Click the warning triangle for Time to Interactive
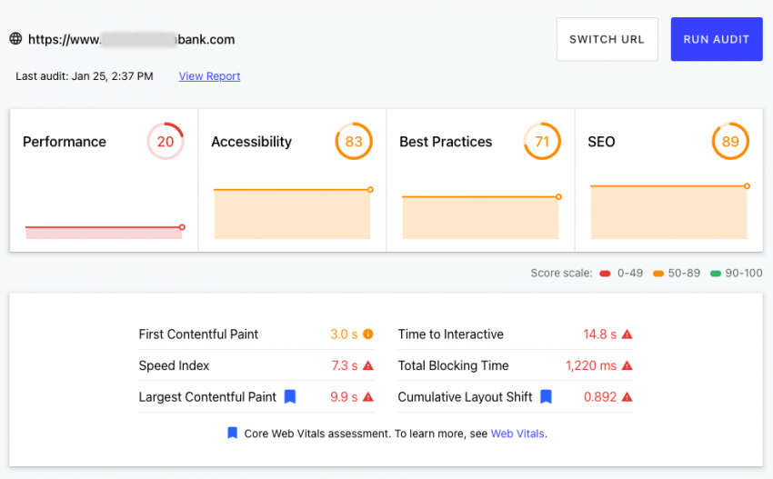Viewport: 773px width, 479px height. [627, 334]
